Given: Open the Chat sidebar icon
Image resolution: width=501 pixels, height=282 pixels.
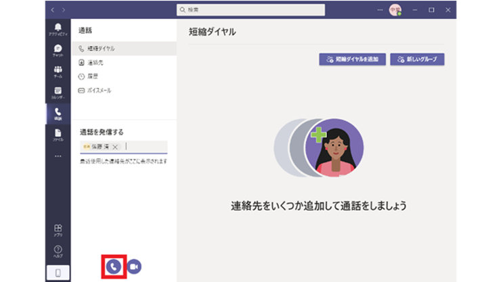Looking at the screenshot, I should click(x=58, y=51).
